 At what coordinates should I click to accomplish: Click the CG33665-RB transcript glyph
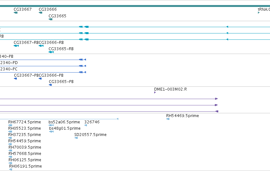tap(51, 52)
